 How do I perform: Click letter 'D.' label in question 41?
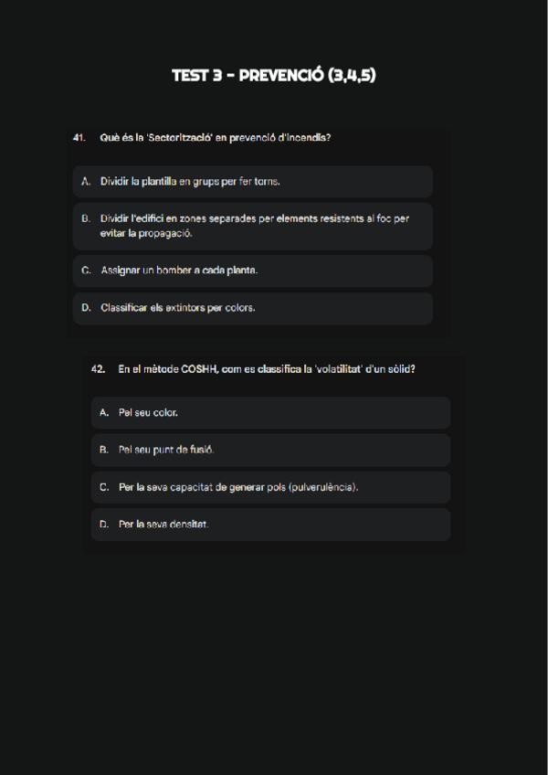coord(86,308)
